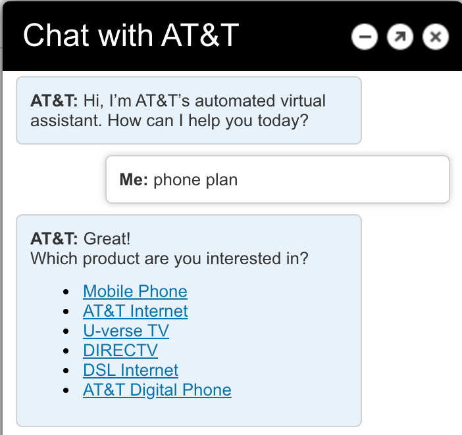Pop out the chat into new window
This screenshot has width=462, height=435.
(399, 37)
